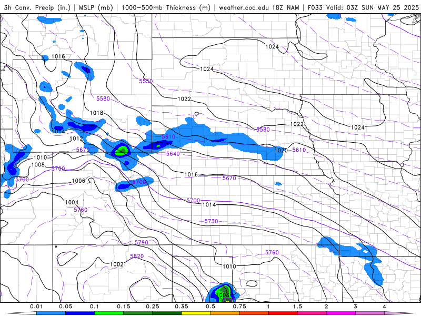Image resolution: width=421 pixels, height=316 pixels.
Task: Click the '4' legend value
Action: coord(385,307)
